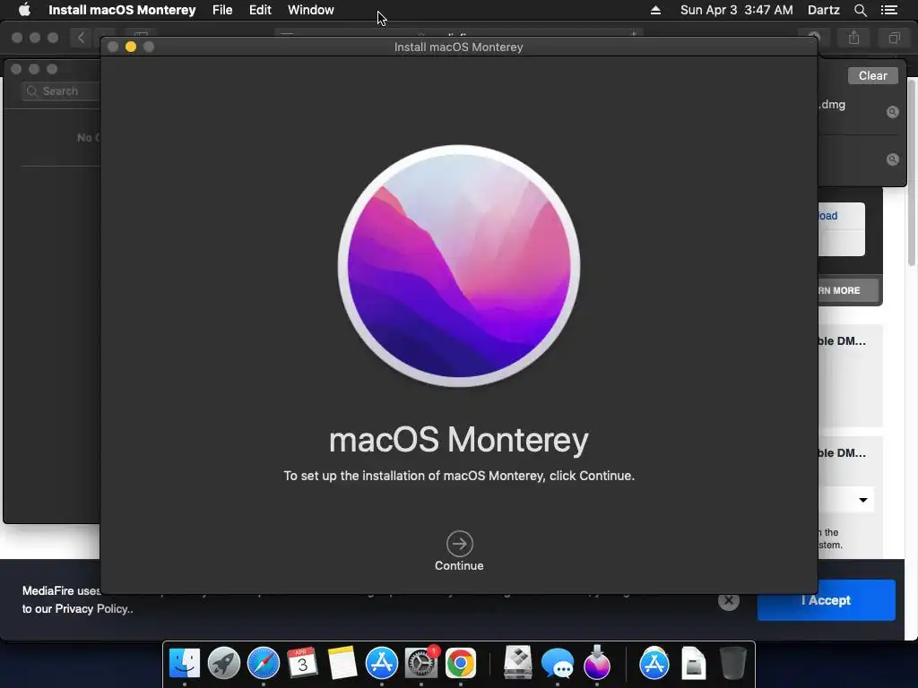Open App Store beside Notes in the Dock
This screenshot has width=918, height=688.
pos(382,663)
